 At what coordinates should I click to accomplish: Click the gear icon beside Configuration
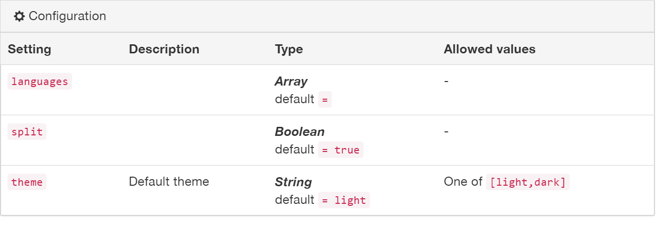point(19,17)
